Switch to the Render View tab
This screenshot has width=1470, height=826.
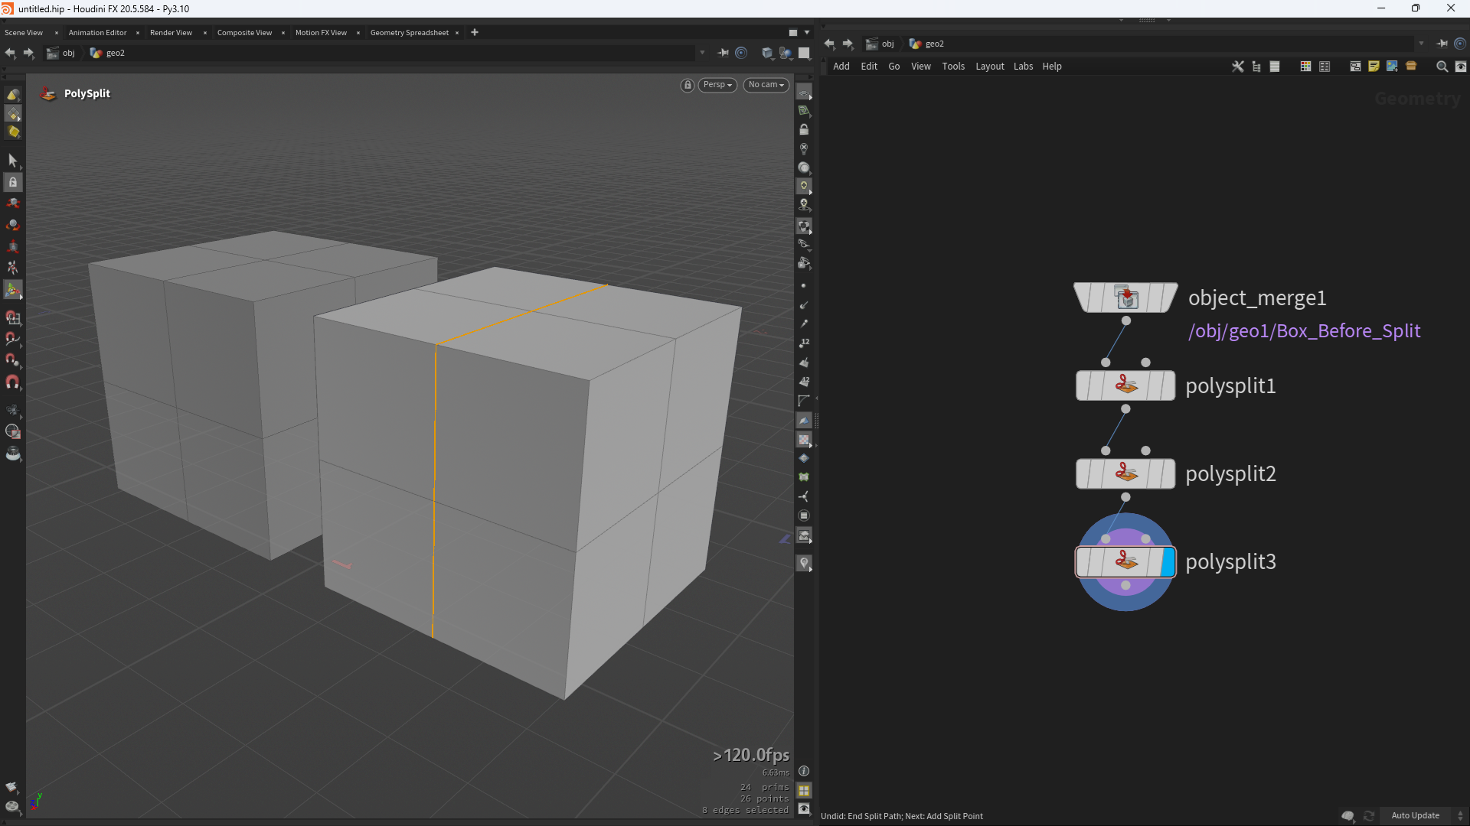point(171,32)
